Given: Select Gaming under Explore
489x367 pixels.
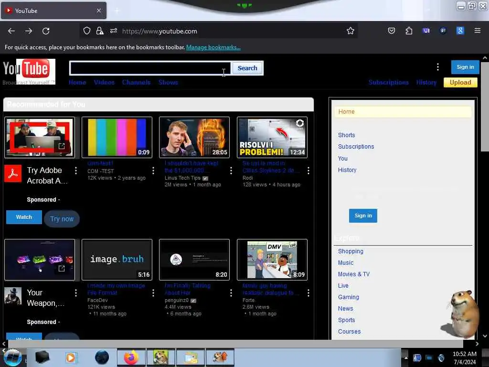Looking at the screenshot, I should (348, 297).
